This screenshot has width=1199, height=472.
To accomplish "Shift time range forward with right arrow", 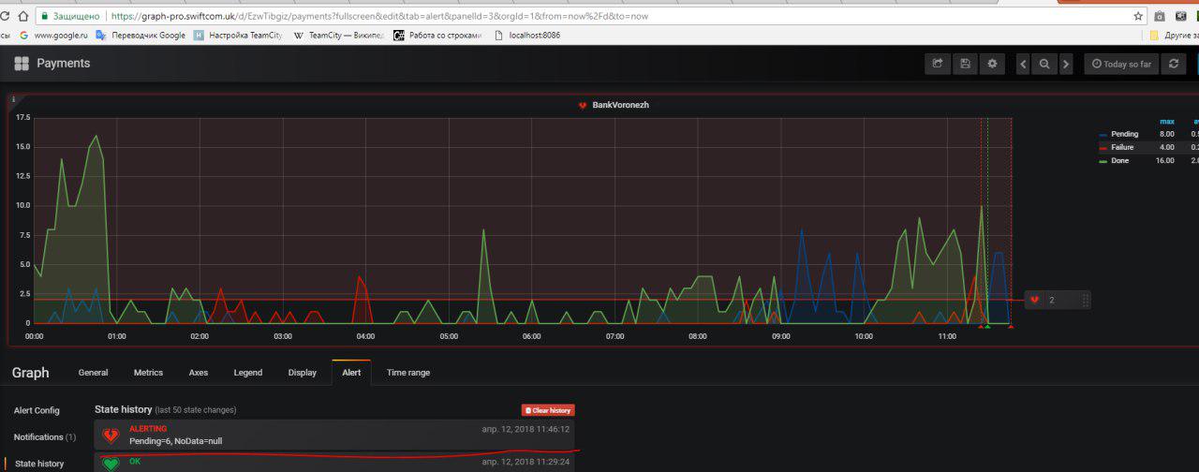I will coord(1067,64).
